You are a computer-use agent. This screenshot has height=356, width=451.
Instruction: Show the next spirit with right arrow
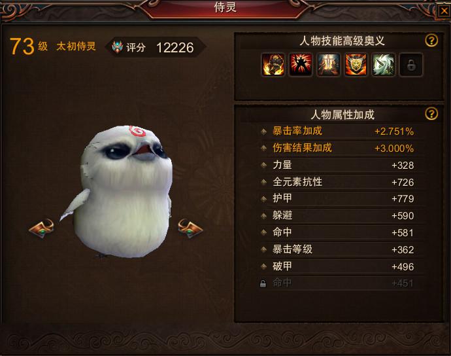pyautogui.click(x=190, y=228)
